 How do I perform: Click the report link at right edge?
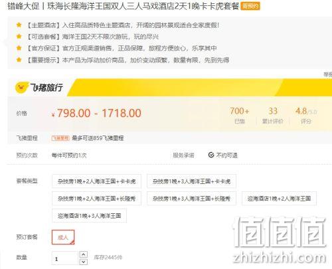328,74
